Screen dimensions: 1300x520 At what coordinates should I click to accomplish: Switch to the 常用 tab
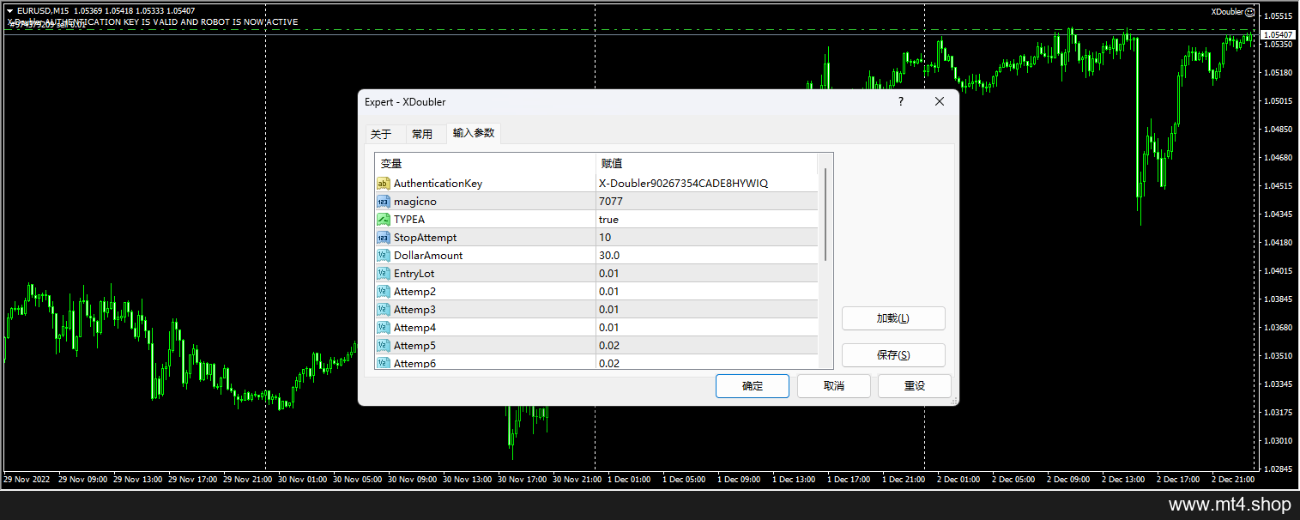click(422, 134)
